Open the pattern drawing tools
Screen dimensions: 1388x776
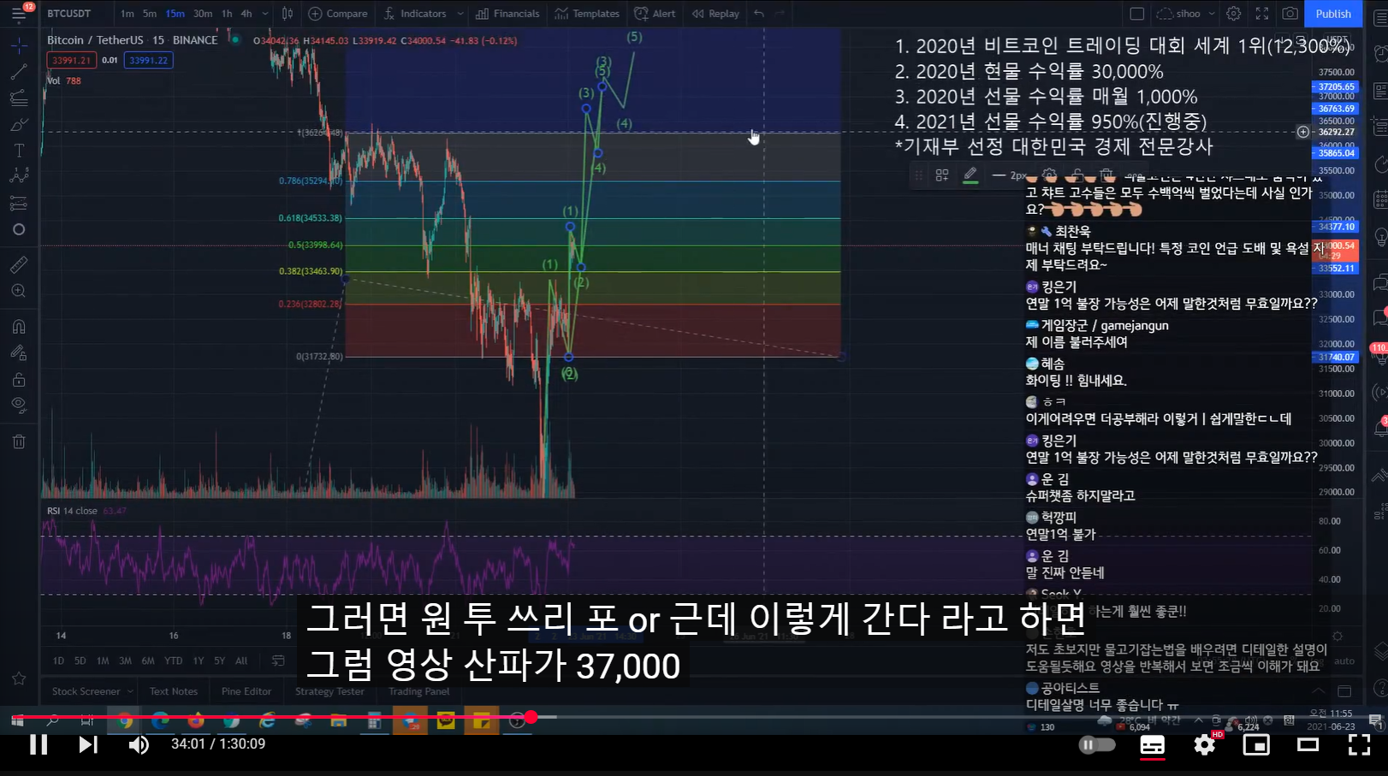[19, 176]
